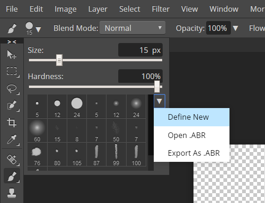Pick the Crop tool
The height and width of the screenshot is (203, 265).
pyautogui.click(x=12, y=122)
